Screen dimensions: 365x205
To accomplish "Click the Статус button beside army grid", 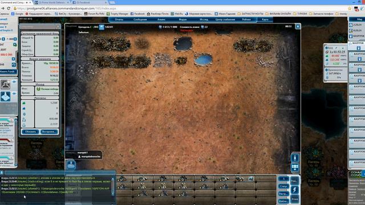I will pyautogui.click(x=283, y=186).
